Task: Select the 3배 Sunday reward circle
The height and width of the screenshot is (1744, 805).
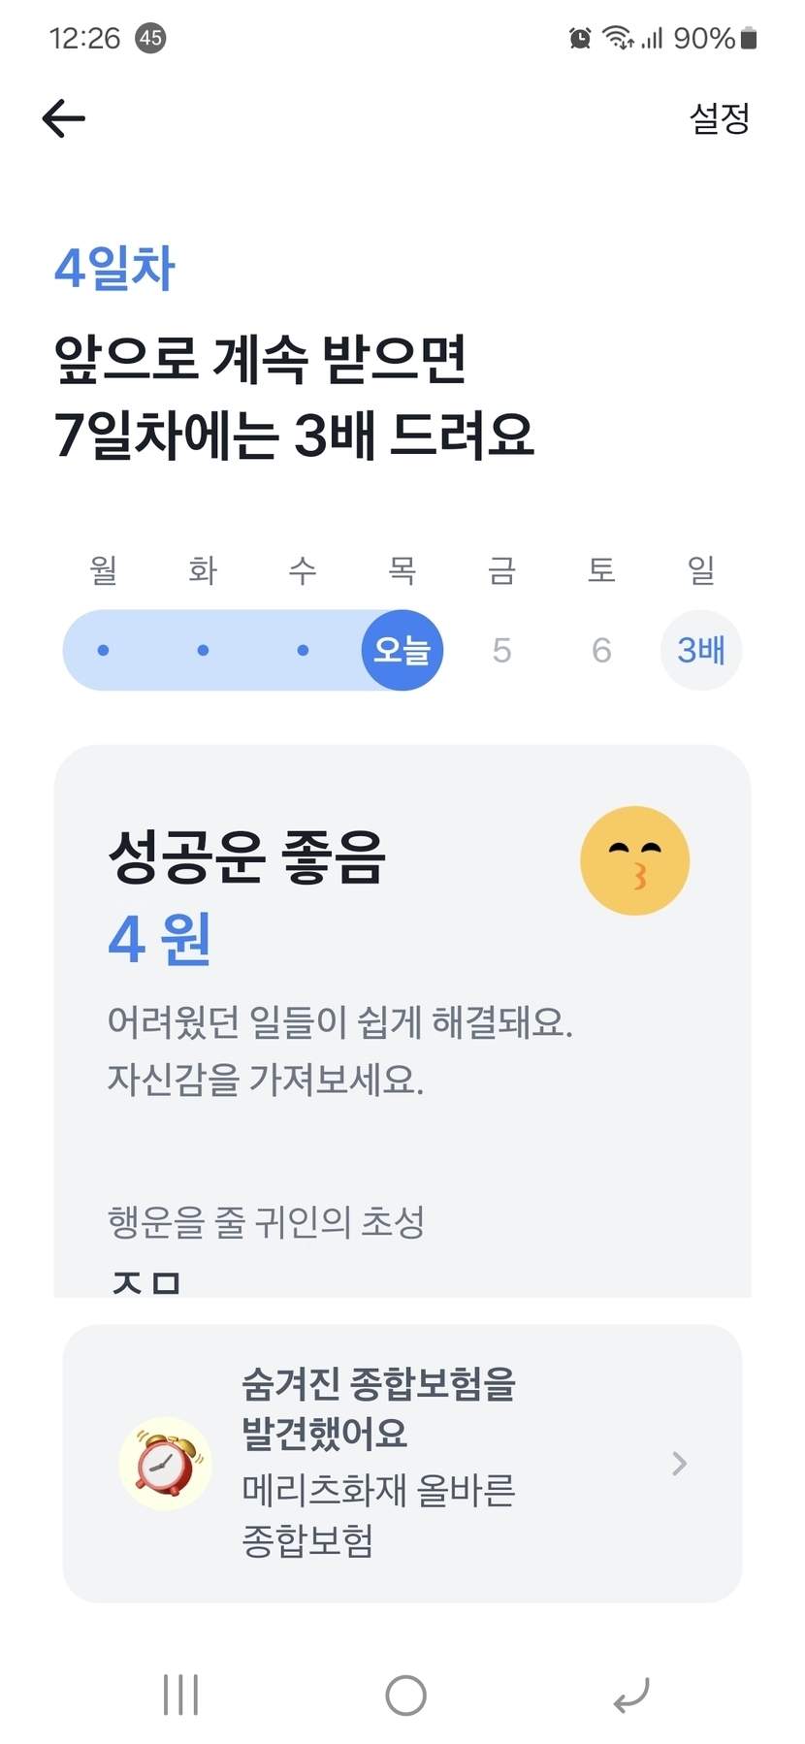Action: pos(700,650)
